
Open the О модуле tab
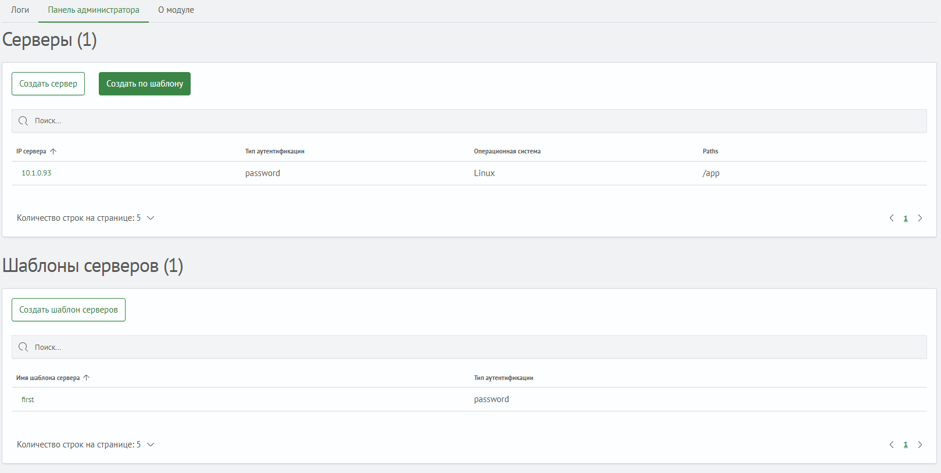176,10
